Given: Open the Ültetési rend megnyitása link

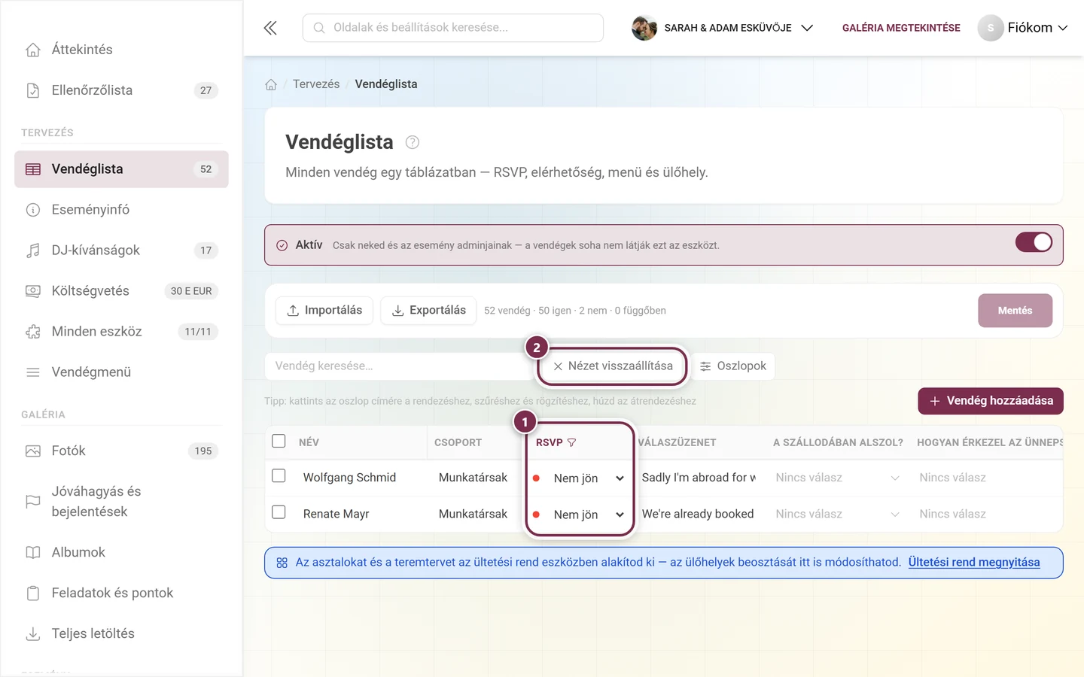Looking at the screenshot, I should pyautogui.click(x=974, y=563).
